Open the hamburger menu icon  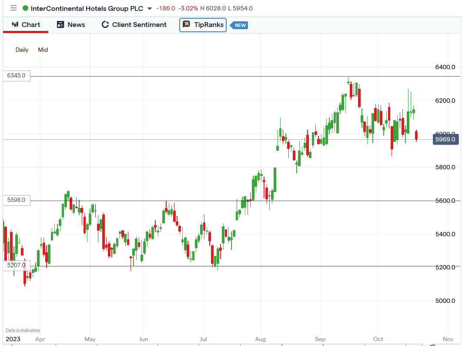coord(13,8)
